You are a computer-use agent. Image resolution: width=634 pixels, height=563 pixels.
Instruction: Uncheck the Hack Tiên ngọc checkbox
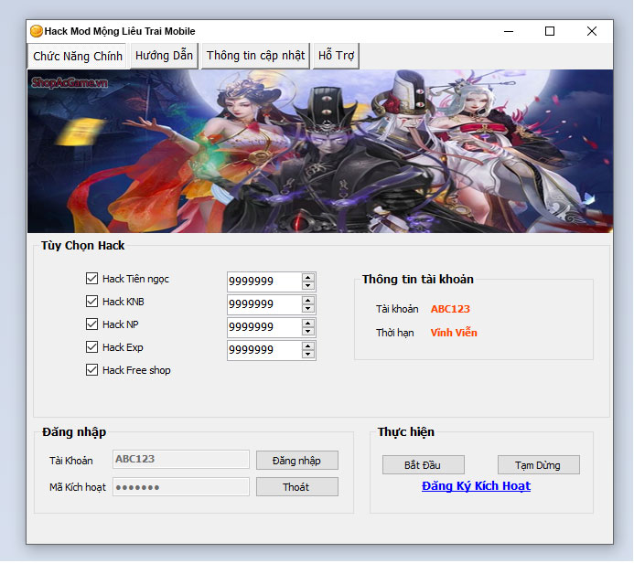point(91,279)
